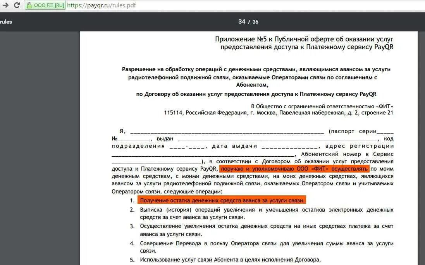Select the page number field showing 34
The width and height of the screenshot is (425, 265).
(x=242, y=22)
